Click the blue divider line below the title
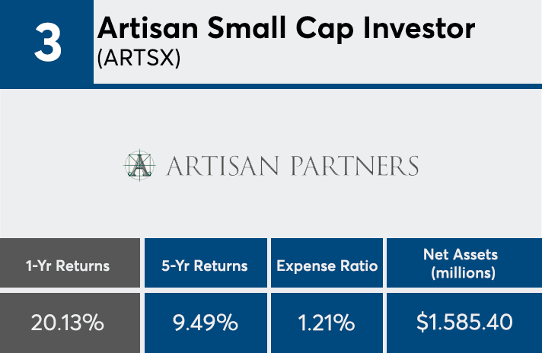 tap(317, 86)
